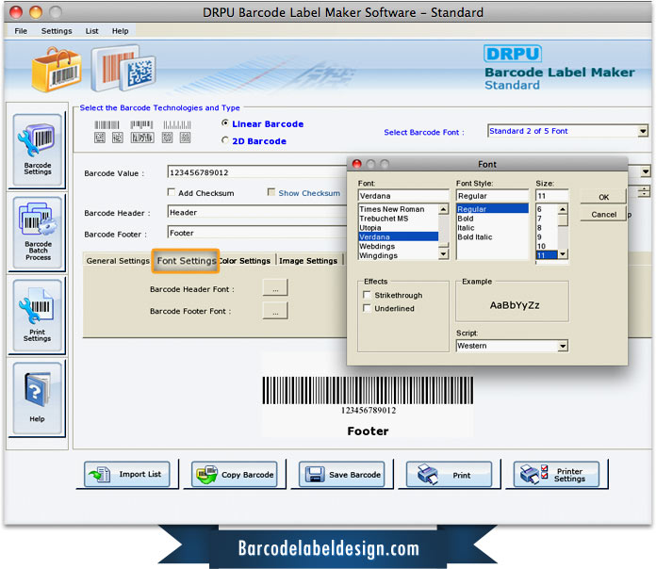Enable the Underlined effect checkbox
The height and width of the screenshot is (569, 656).
pos(367,309)
